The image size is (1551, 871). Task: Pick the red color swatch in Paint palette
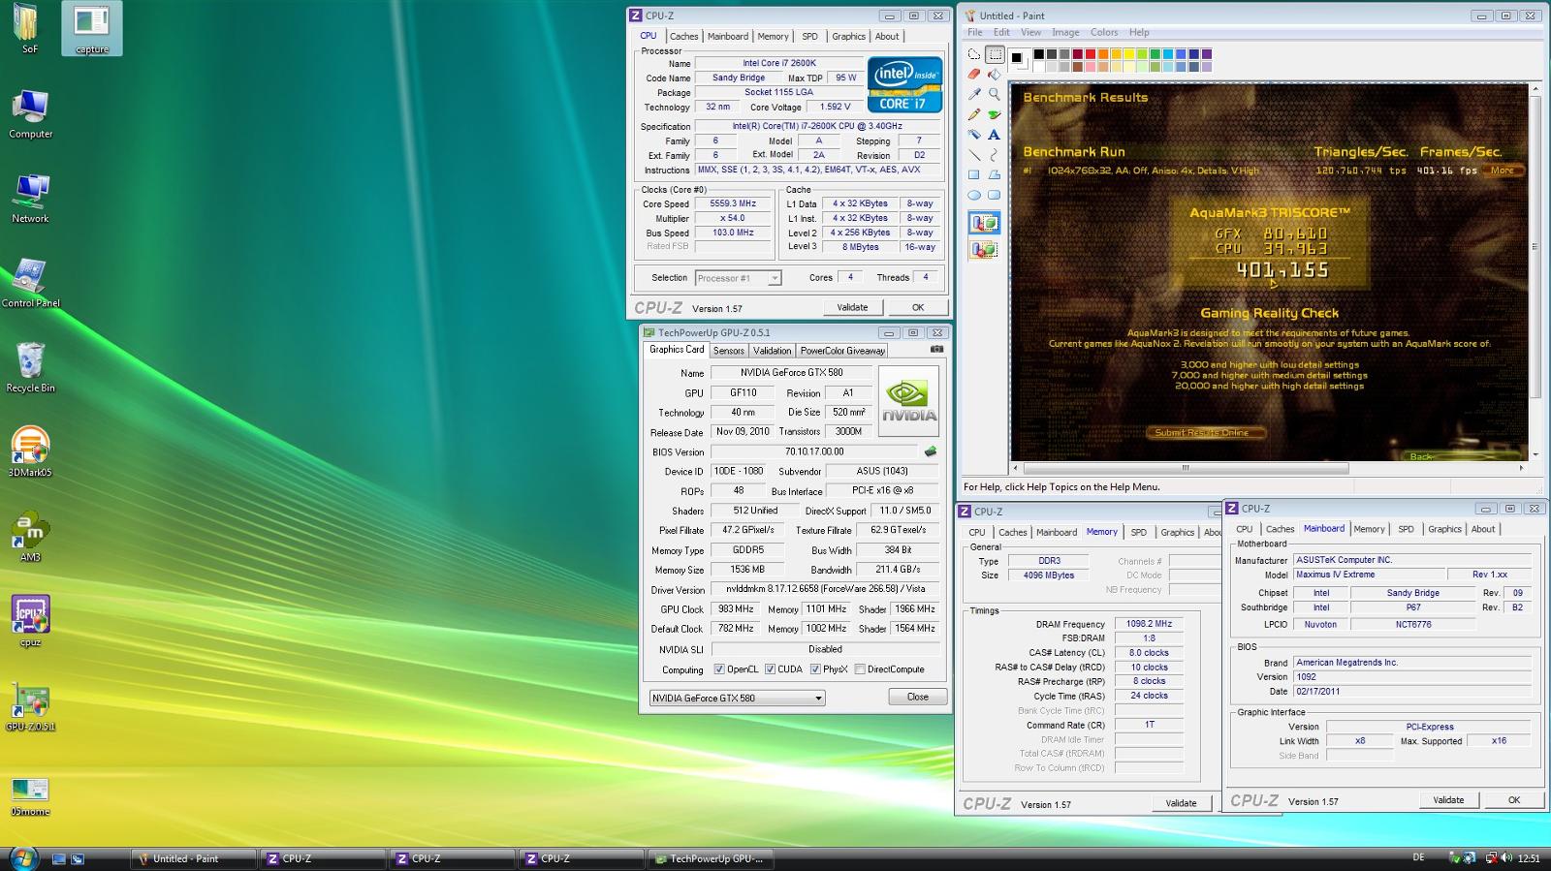(x=1091, y=54)
